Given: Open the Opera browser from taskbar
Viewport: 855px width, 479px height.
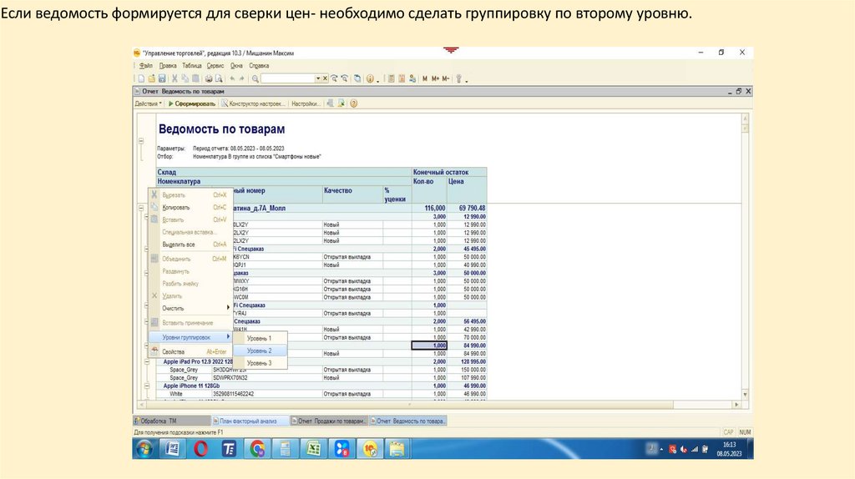Looking at the screenshot, I should click(200, 450).
